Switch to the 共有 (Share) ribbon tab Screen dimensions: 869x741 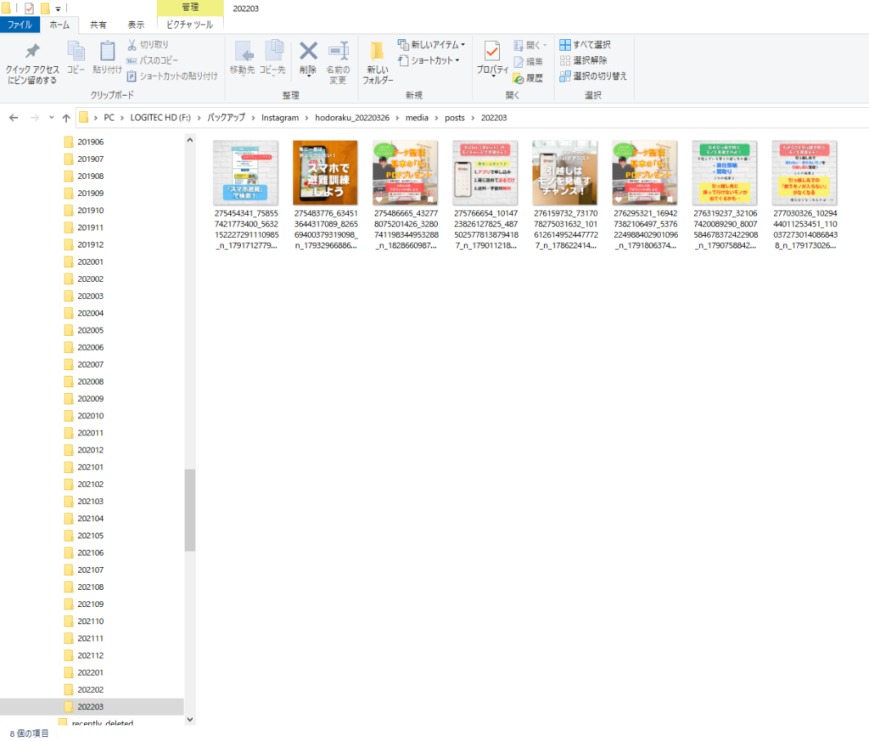point(98,25)
